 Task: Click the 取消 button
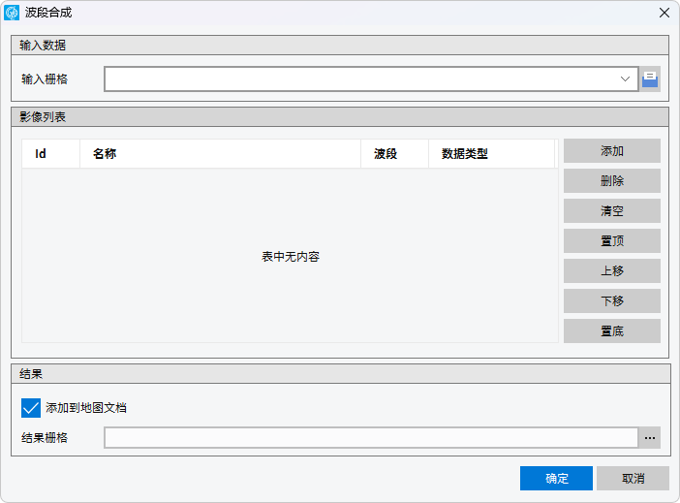click(633, 479)
